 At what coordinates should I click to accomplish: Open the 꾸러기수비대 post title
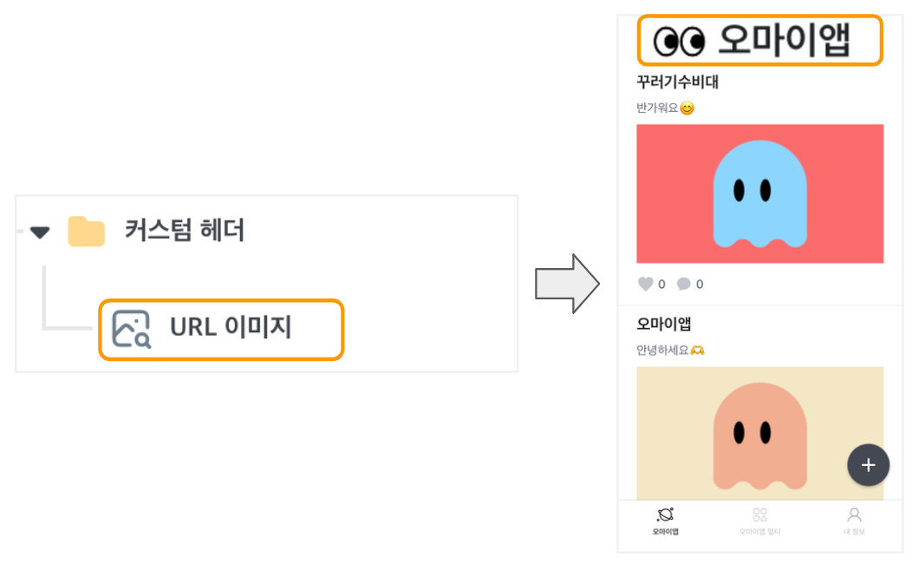coord(677,82)
